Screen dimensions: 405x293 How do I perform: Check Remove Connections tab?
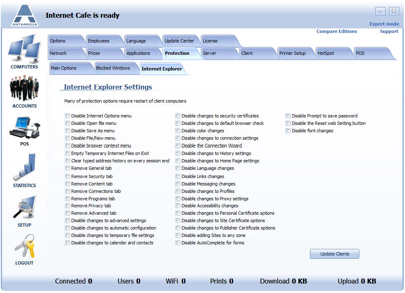(x=67, y=191)
